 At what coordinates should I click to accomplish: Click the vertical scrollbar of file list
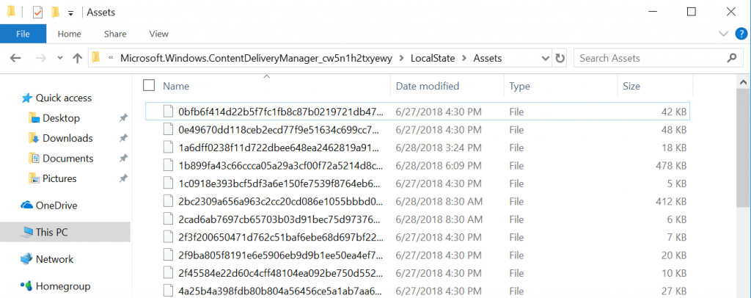(x=745, y=148)
